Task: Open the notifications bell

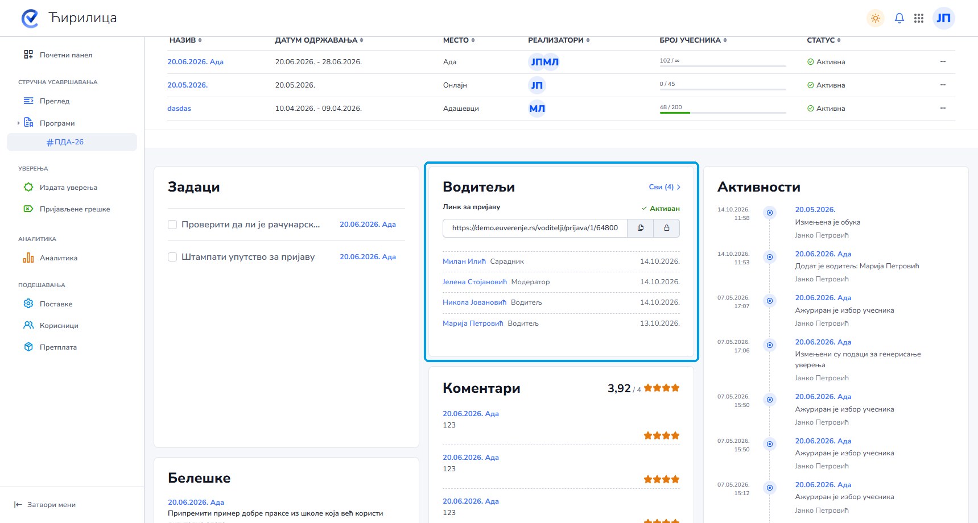Action: click(899, 18)
